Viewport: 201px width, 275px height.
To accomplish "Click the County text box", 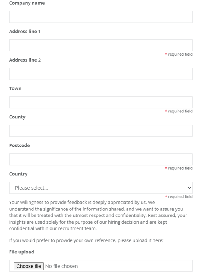I will pyautogui.click(x=100, y=131).
